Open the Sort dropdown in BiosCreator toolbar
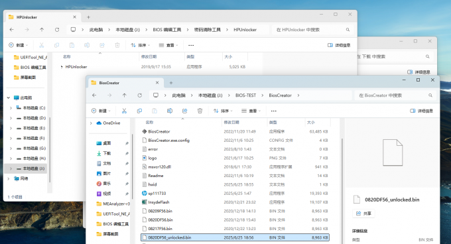The height and width of the screenshot is (244, 451). [x=223, y=111]
